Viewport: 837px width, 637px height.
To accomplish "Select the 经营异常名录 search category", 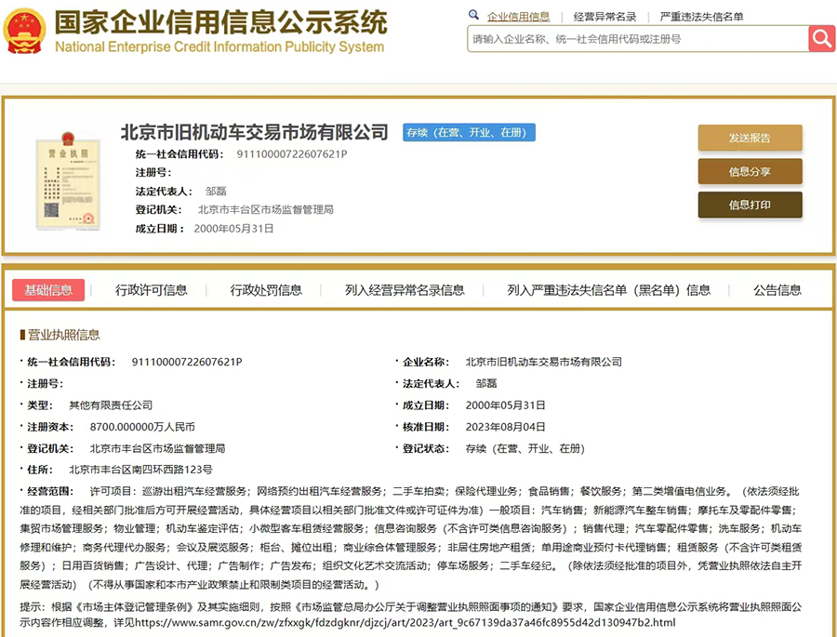I will 604,17.
